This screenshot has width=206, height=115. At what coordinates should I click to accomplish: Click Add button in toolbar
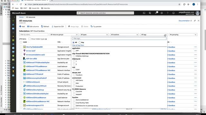point(22,27)
